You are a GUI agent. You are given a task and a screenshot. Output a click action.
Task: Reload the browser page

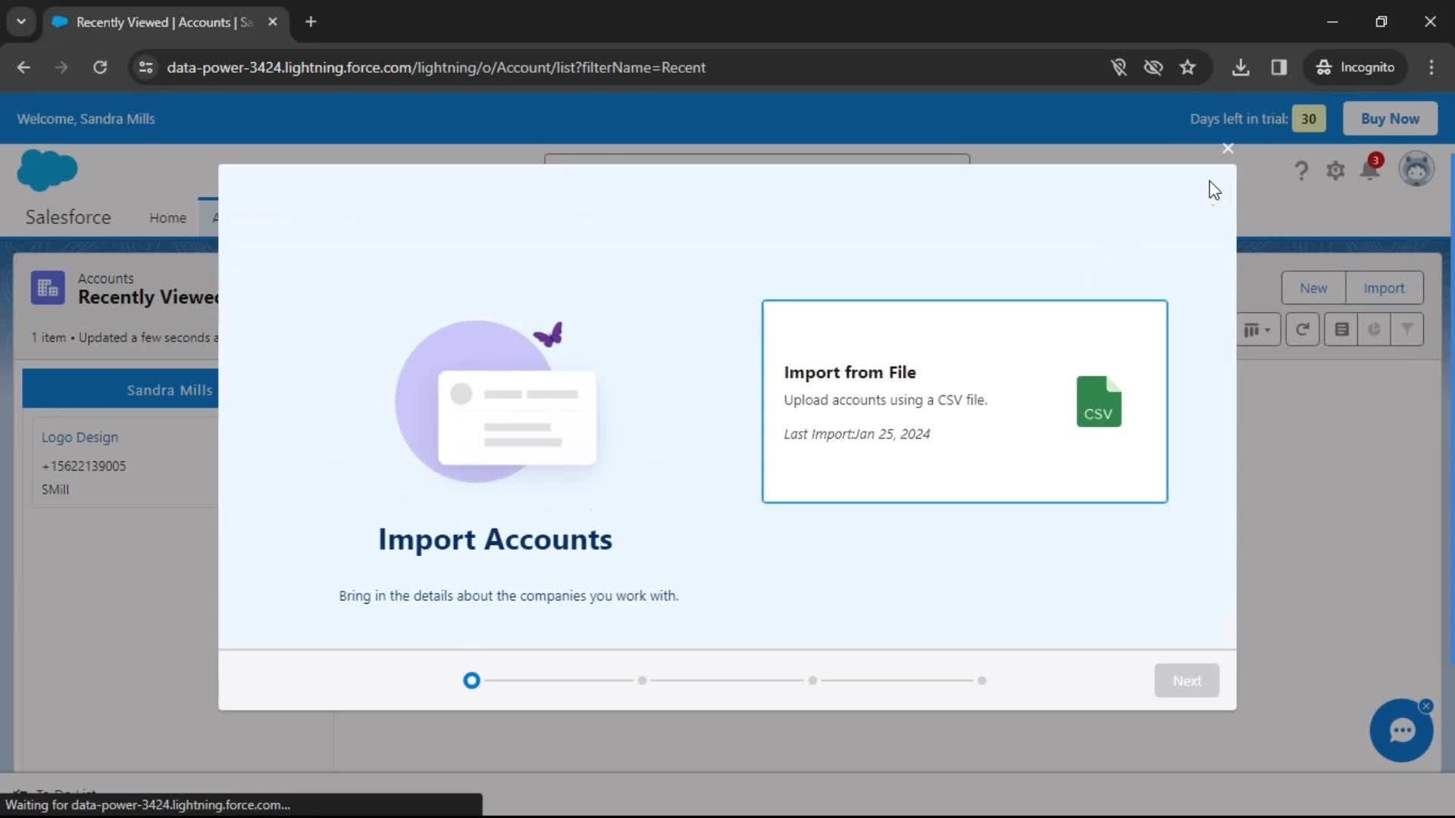pyautogui.click(x=100, y=67)
